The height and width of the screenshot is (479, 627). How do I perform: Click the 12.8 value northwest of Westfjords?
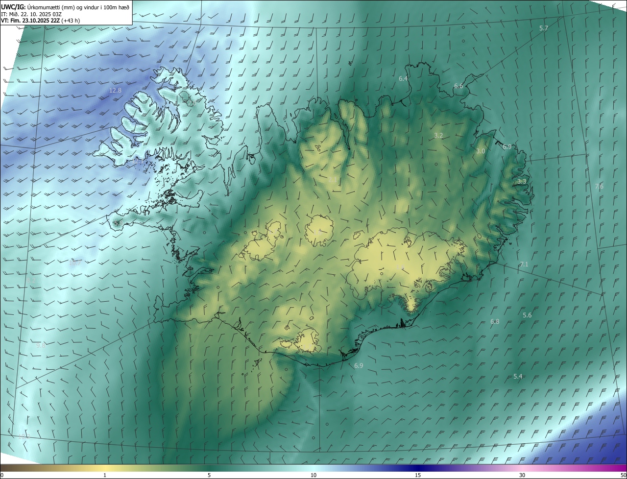click(115, 91)
